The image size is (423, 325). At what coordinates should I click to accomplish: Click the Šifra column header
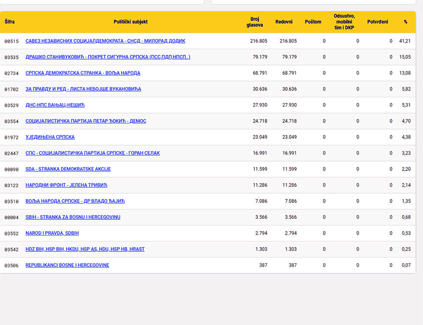(10, 22)
